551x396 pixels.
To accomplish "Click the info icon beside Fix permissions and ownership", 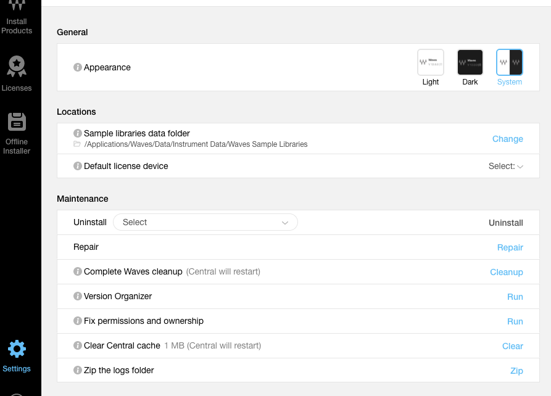I will [x=77, y=321].
